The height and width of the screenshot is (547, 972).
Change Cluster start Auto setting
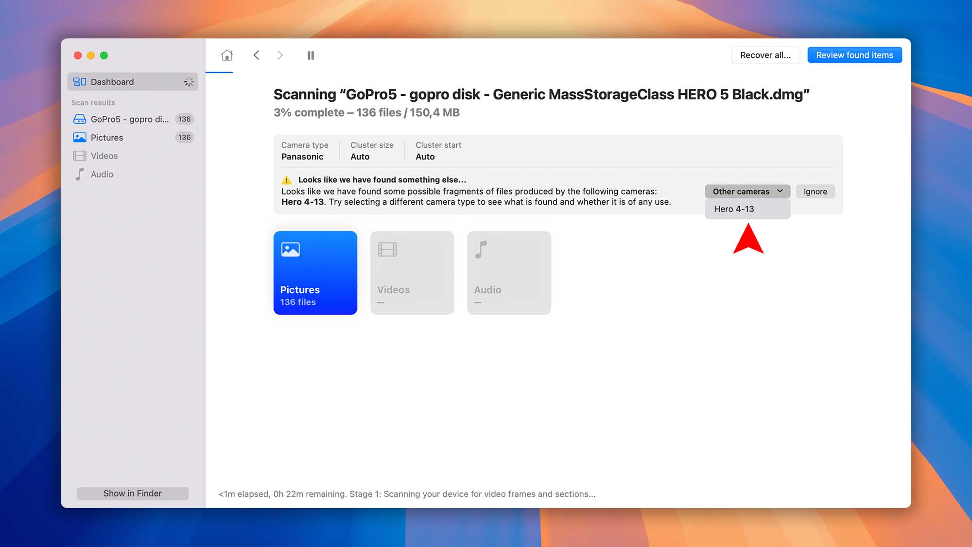[x=438, y=151]
